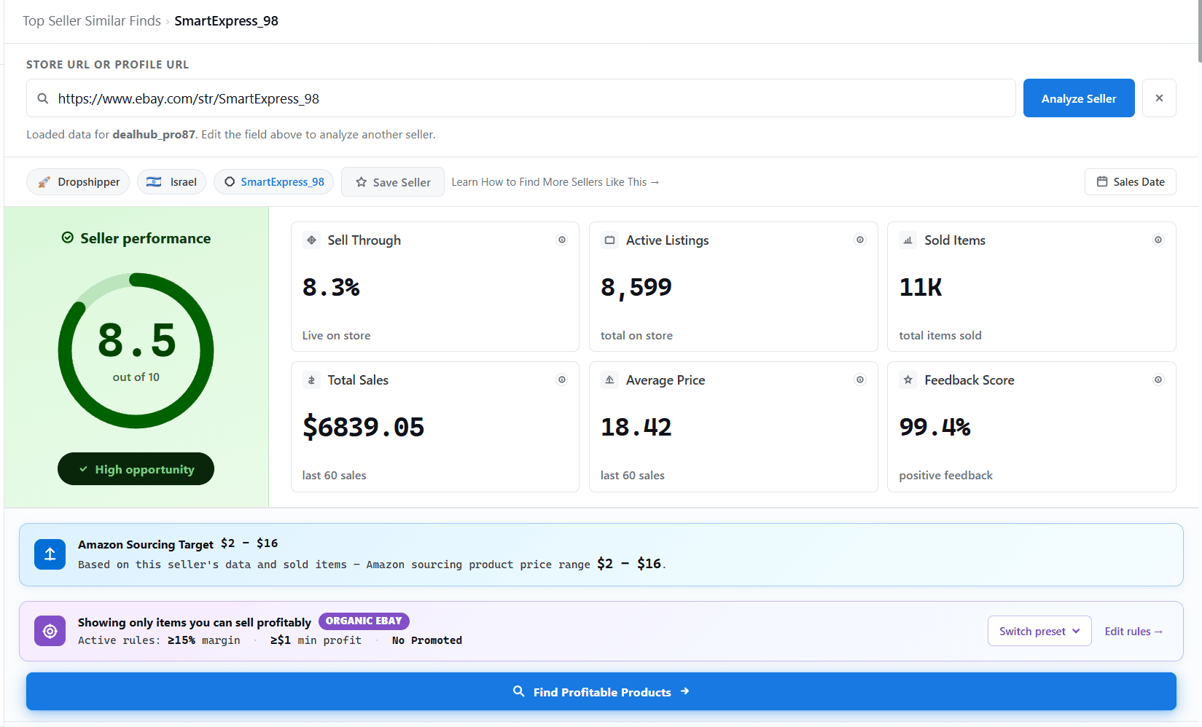Click the Total Sales info icon
Image resolution: width=1202 pixels, height=727 pixels.
[562, 380]
